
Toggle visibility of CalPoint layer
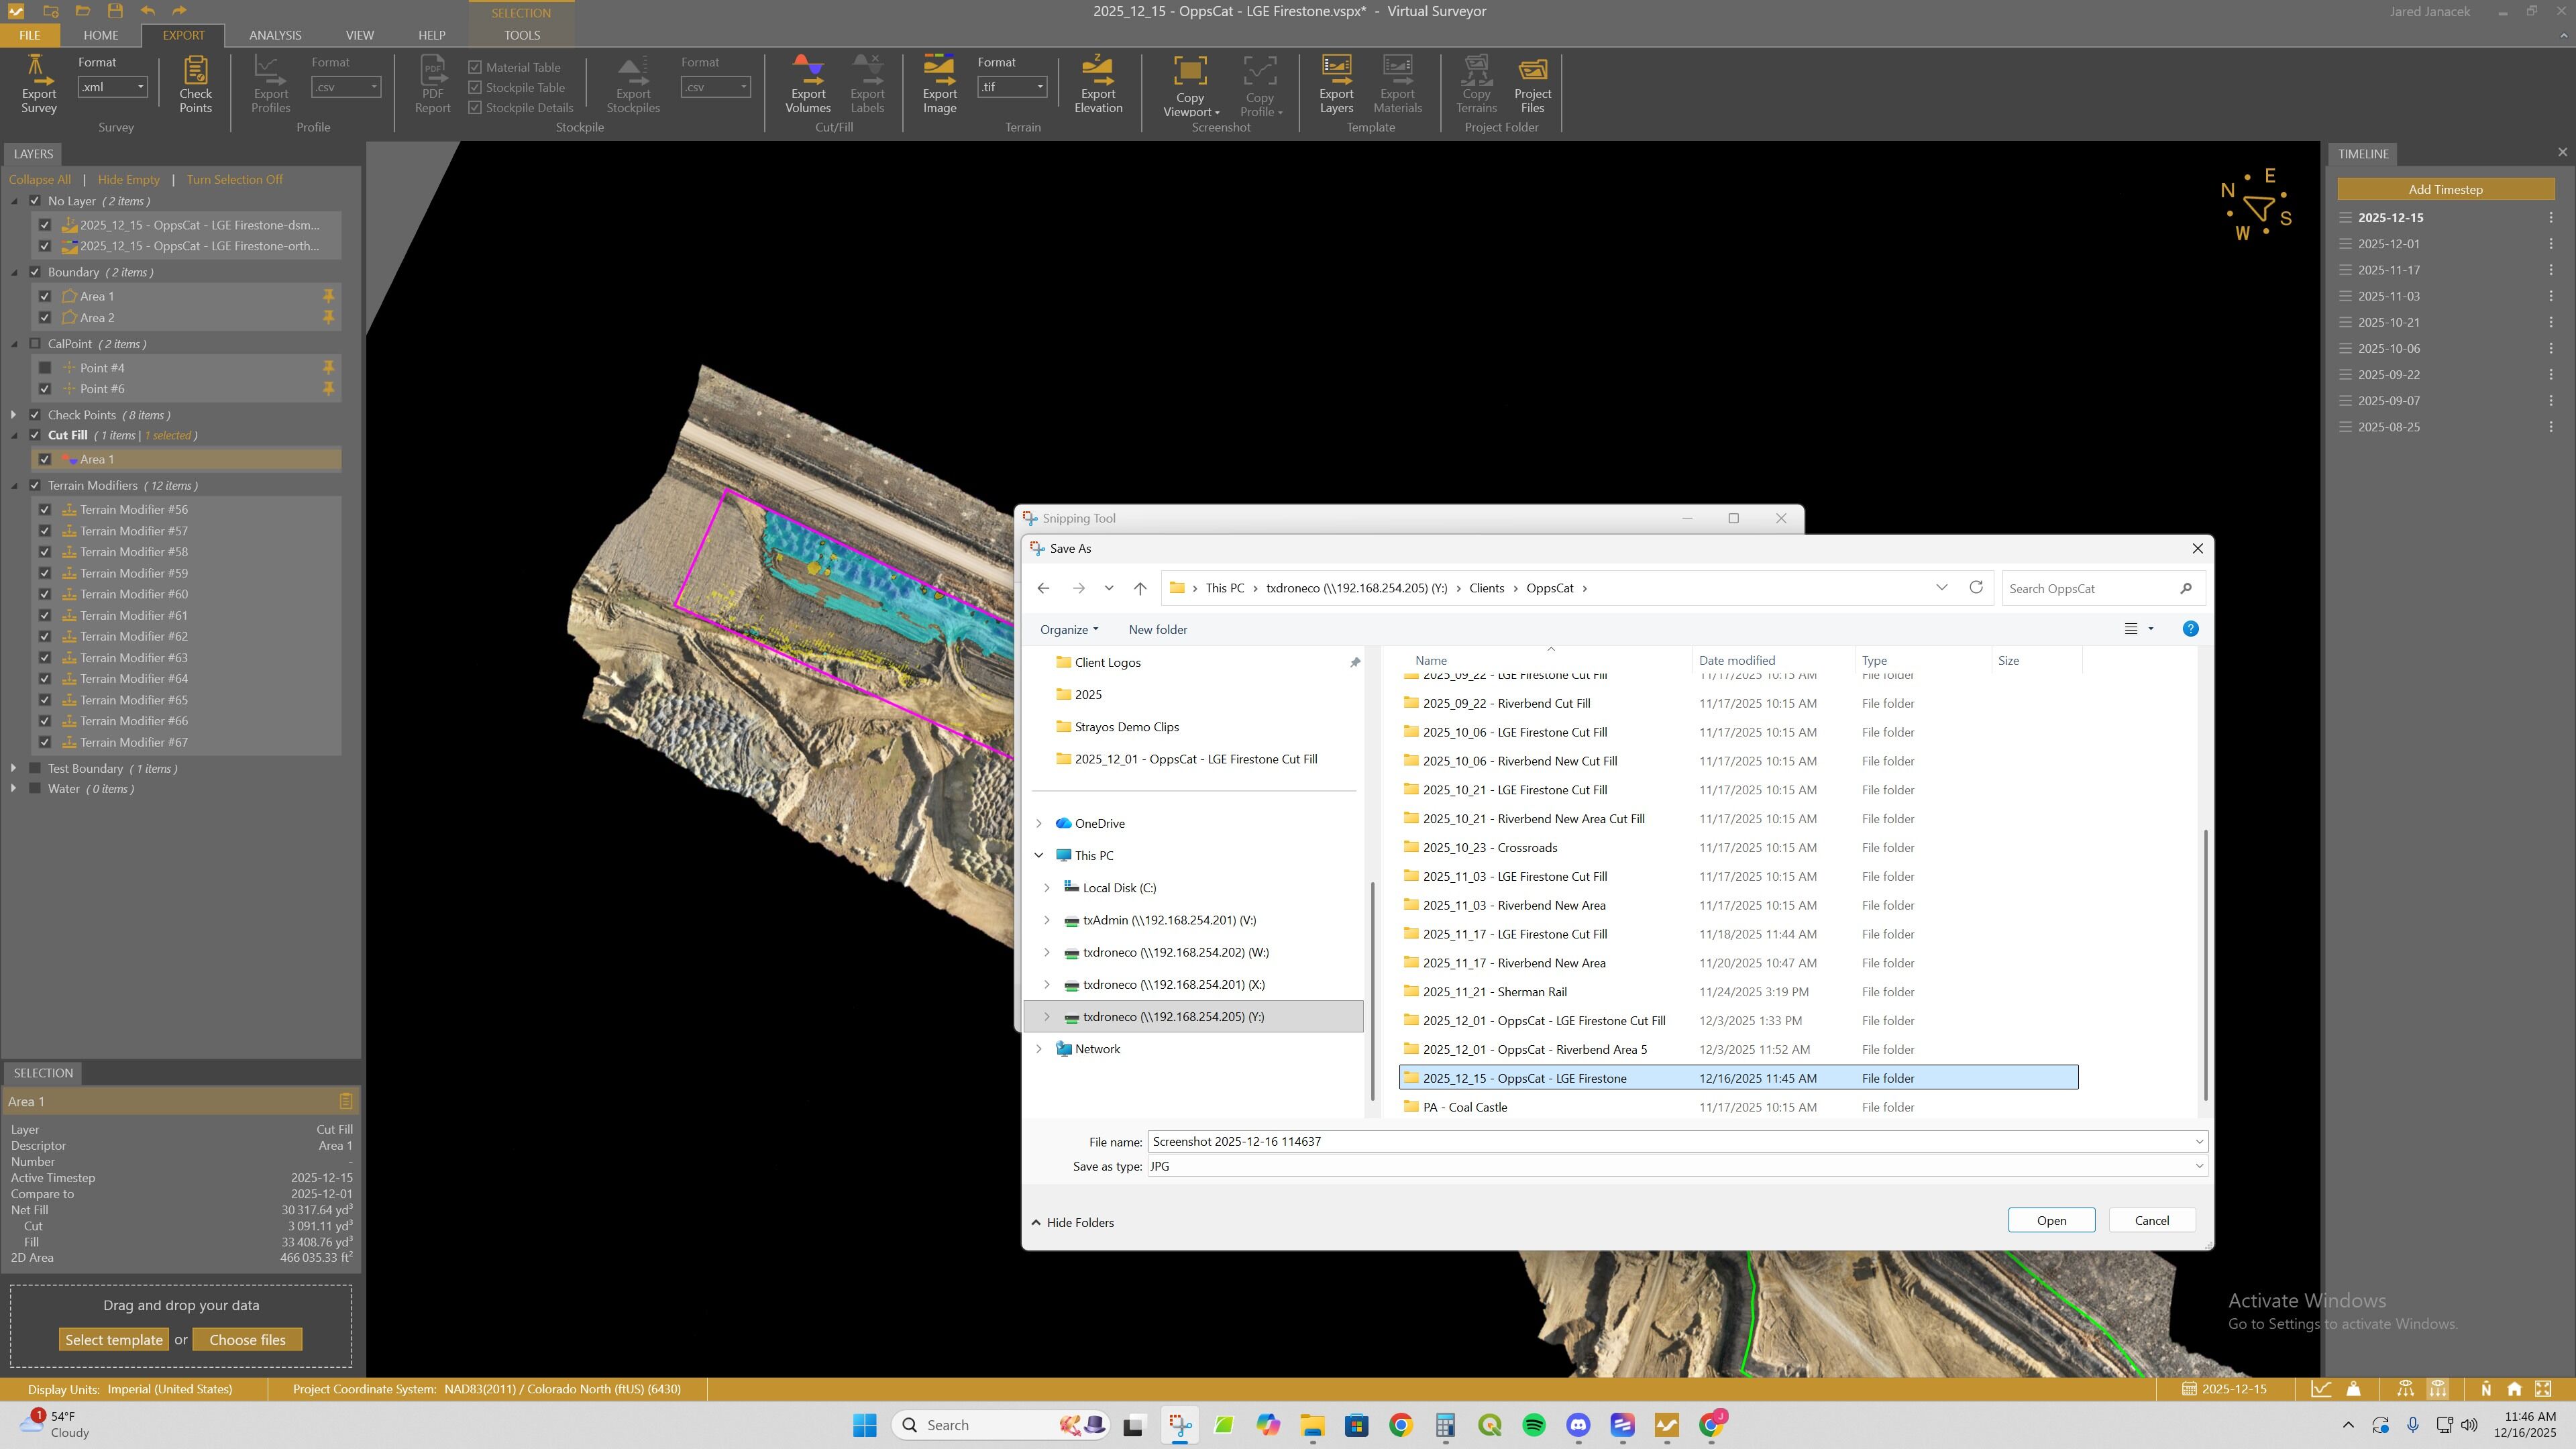35,344
